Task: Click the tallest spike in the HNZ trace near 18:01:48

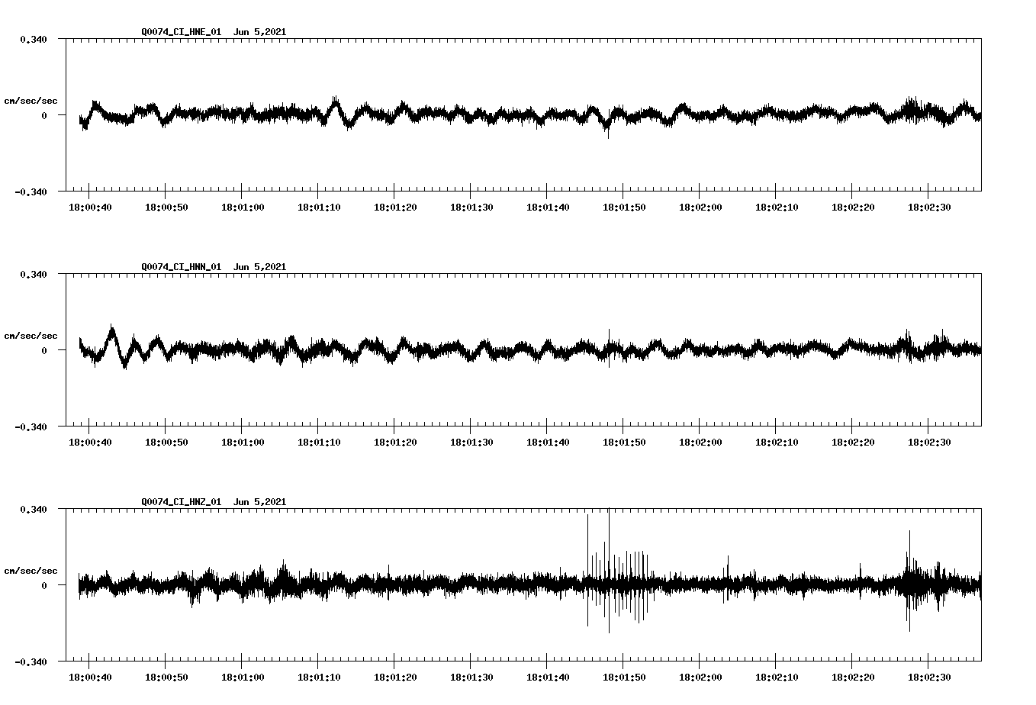Action: (x=609, y=570)
